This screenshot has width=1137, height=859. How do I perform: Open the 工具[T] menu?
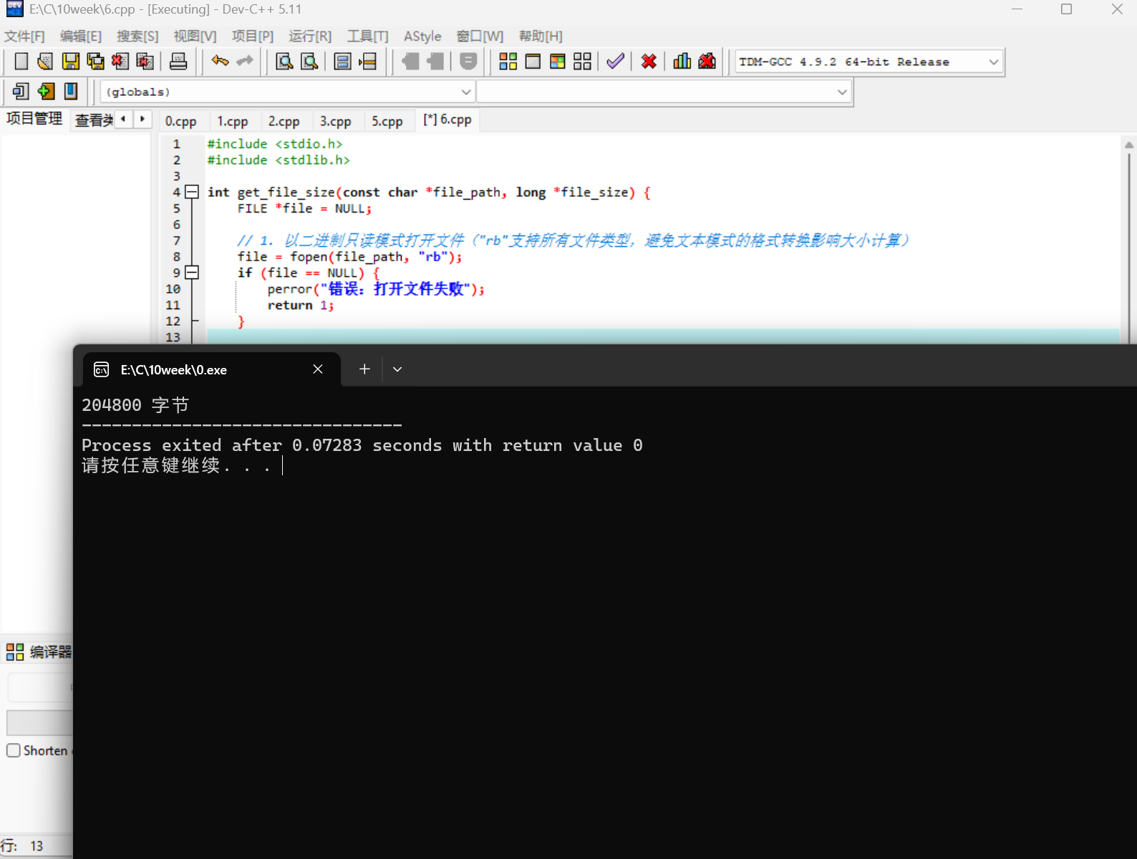[367, 36]
